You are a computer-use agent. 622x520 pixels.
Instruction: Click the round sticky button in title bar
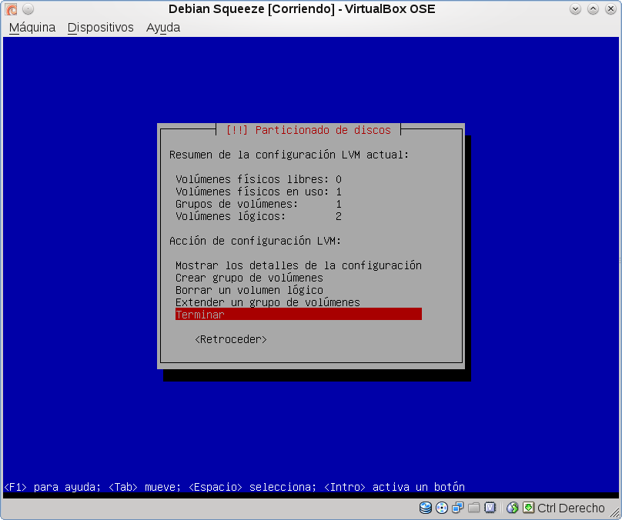coord(28,8)
